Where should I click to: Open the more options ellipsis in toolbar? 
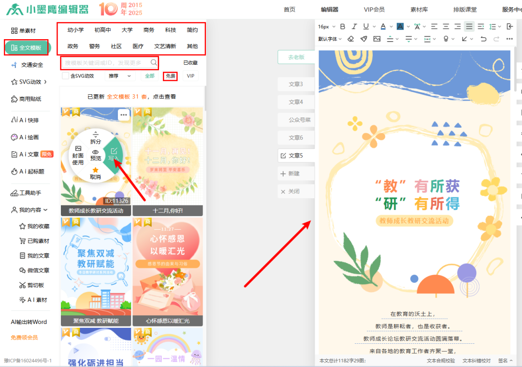pyautogui.click(x=509, y=39)
